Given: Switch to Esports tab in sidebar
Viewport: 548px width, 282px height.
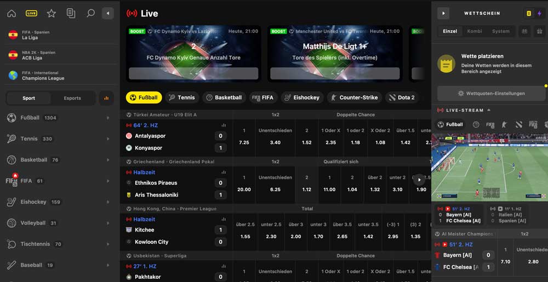Looking at the screenshot, I should [x=72, y=98].
